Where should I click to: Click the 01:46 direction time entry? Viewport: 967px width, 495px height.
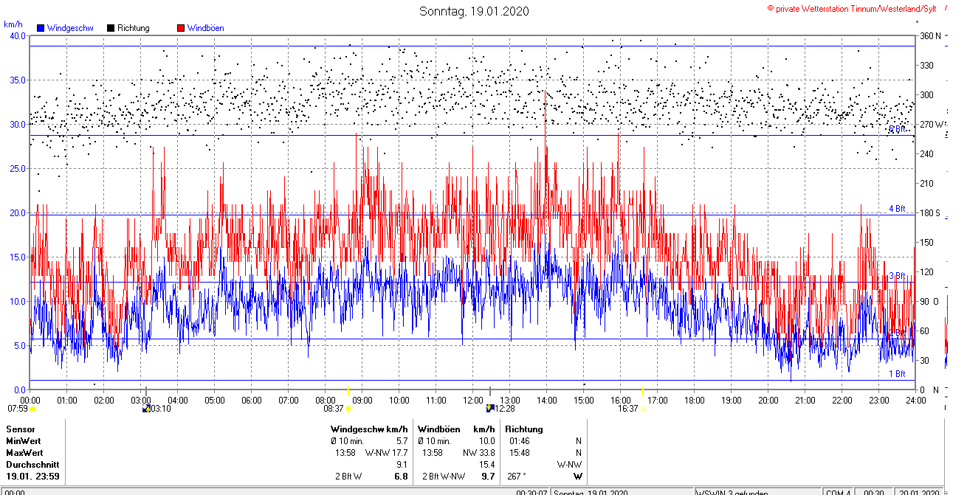(519, 440)
